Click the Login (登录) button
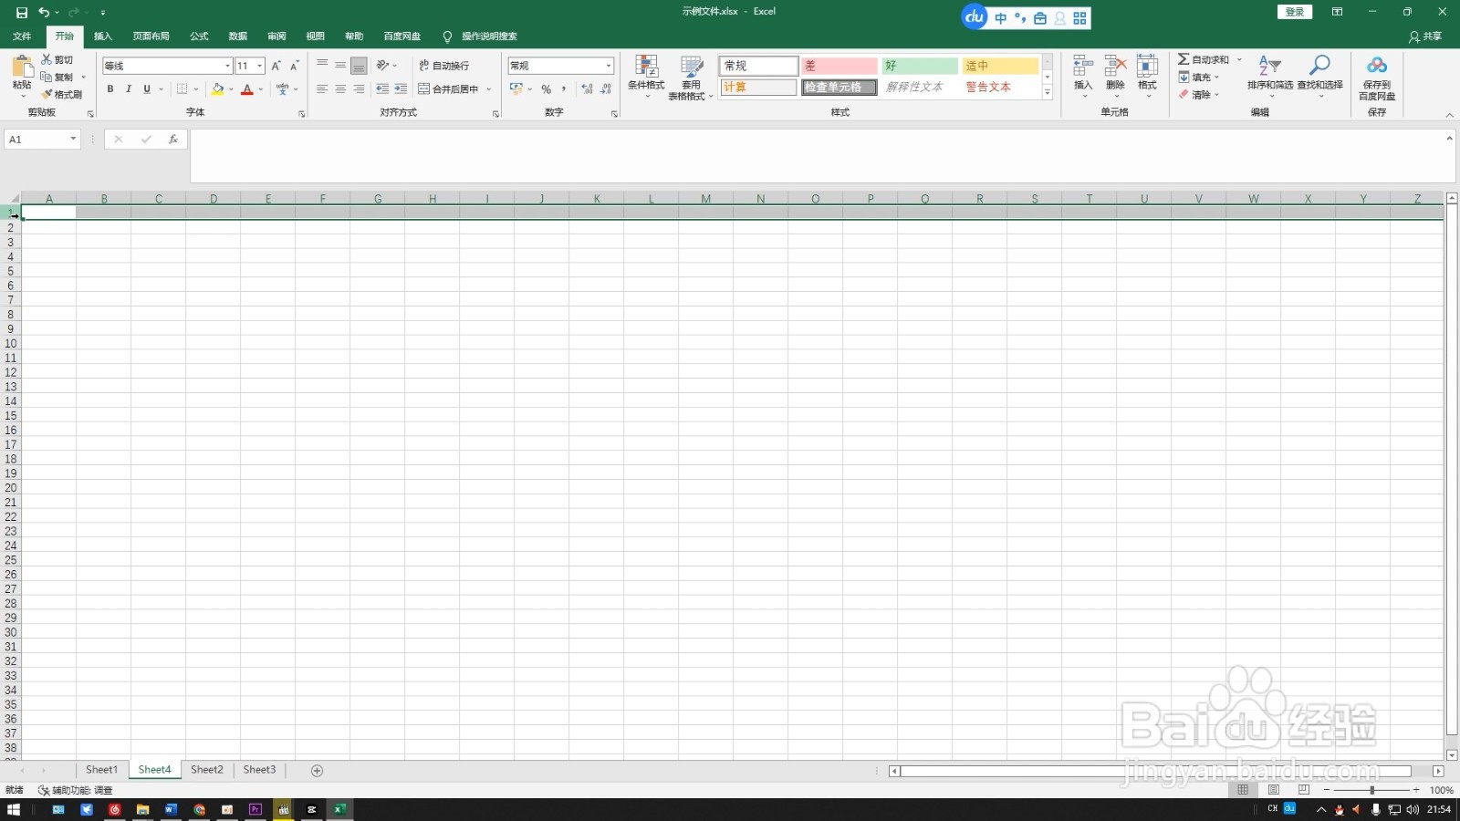This screenshot has width=1460, height=821. tap(1294, 12)
